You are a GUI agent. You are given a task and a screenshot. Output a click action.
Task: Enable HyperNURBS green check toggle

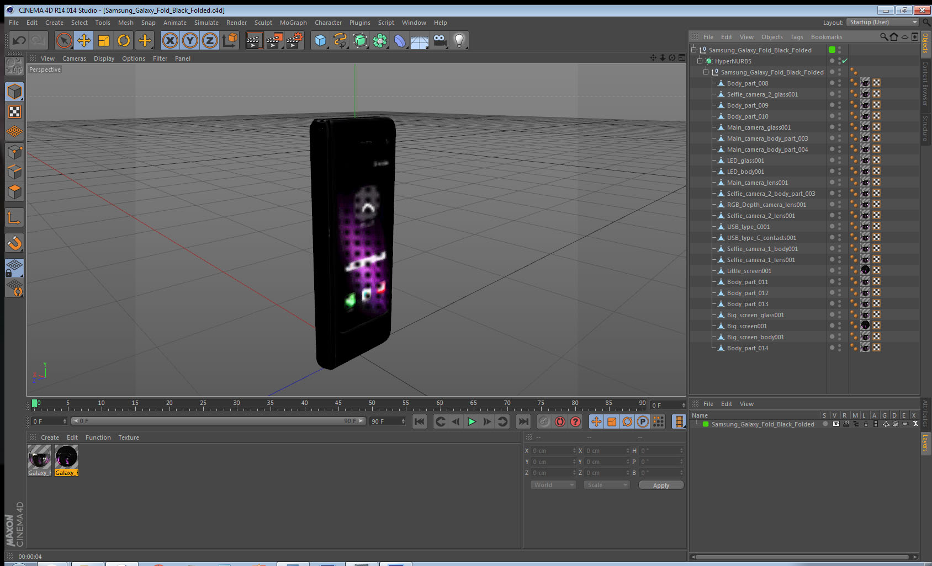(845, 61)
